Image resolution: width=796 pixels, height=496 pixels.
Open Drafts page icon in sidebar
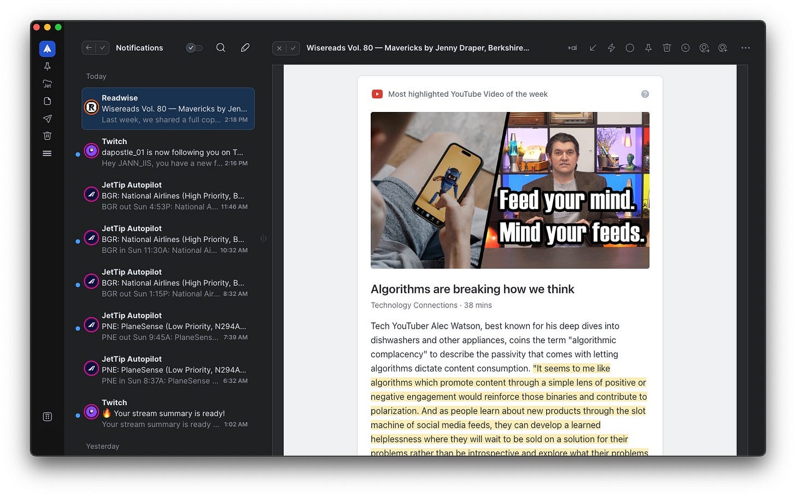pyautogui.click(x=48, y=101)
